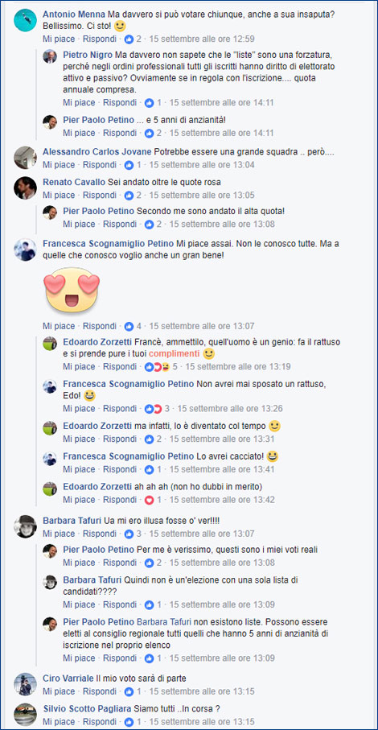Screen dimensions: 378x730
Task: Open Barbara Tafuri's profile avatar
Action: pos(25,526)
